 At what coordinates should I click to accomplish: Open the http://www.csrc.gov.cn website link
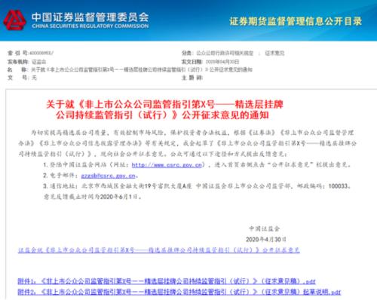click(x=167, y=165)
